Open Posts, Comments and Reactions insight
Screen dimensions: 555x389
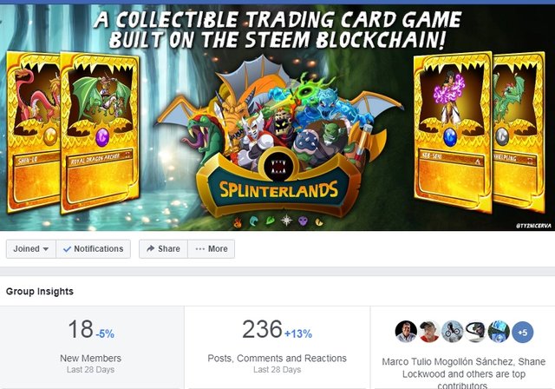[x=277, y=347]
